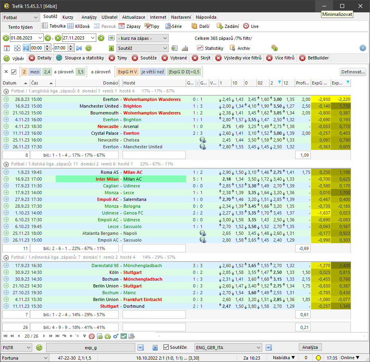The height and width of the screenshot is (362, 370).
Task: Open the FILTR dropdown
Action: 16,348
